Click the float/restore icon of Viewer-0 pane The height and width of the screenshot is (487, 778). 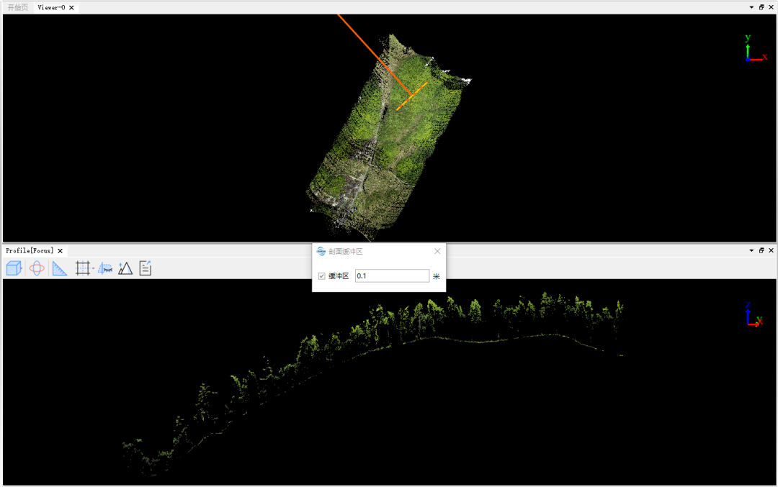761,7
